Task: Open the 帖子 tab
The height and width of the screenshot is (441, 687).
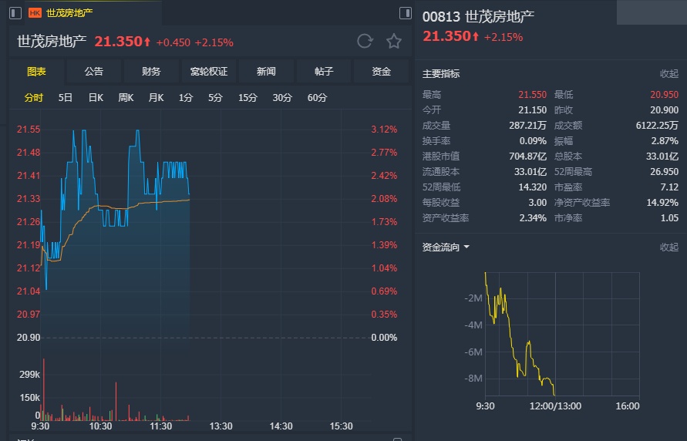Action: 324,72
